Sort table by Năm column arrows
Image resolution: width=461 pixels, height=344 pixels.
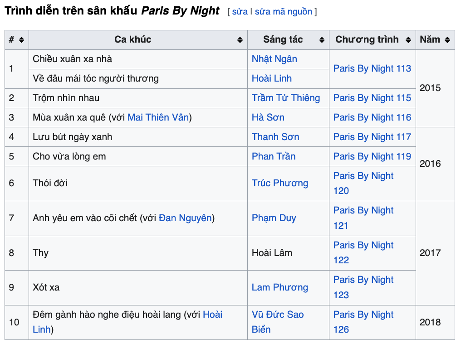click(447, 40)
